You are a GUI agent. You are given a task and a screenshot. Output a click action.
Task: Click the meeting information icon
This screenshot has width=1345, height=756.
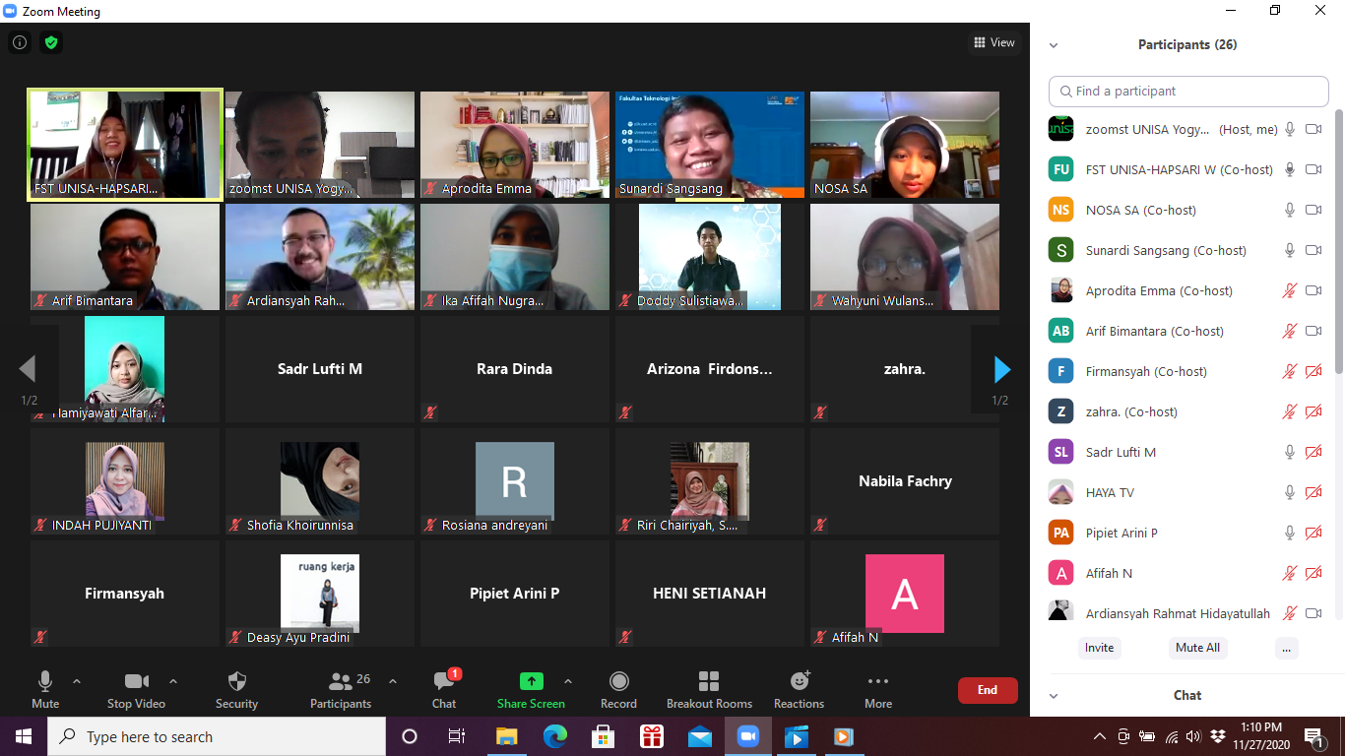pyautogui.click(x=19, y=42)
